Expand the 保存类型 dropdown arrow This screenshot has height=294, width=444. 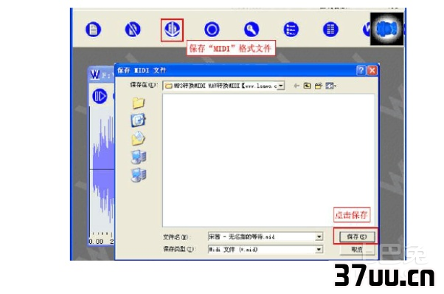point(319,250)
